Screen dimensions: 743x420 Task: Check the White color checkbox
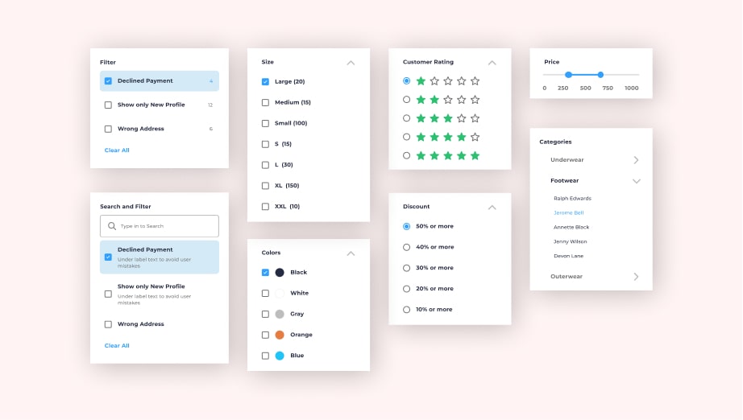click(x=265, y=293)
